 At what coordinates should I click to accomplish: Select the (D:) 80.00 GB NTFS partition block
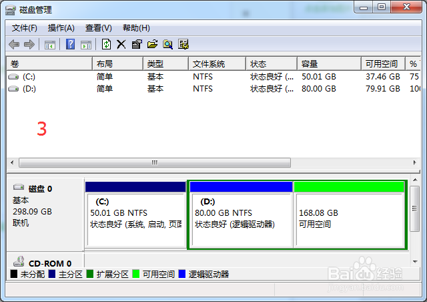click(242, 214)
